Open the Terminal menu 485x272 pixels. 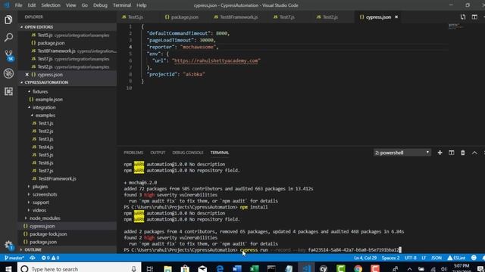point(122,5)
